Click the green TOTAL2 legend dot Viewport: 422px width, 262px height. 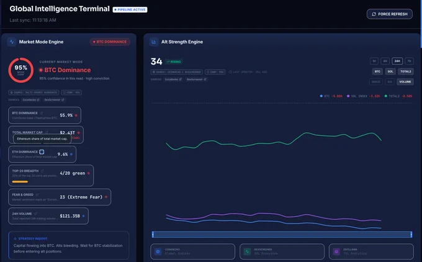tap(385, 96)
